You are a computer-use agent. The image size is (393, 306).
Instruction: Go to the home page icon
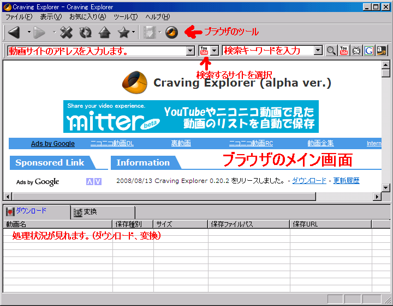click(104, 33)
